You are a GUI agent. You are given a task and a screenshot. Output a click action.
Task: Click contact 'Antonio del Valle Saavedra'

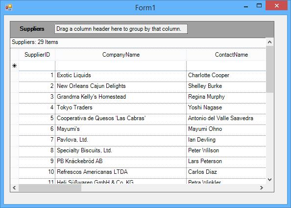pyautogui.click(x=226, y=119)
